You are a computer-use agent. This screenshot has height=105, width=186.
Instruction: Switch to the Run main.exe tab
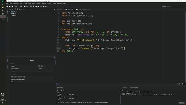134,87
